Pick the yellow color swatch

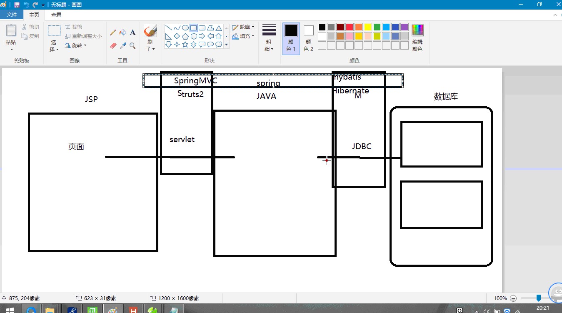pyautogui.click(x=368, y=27)
